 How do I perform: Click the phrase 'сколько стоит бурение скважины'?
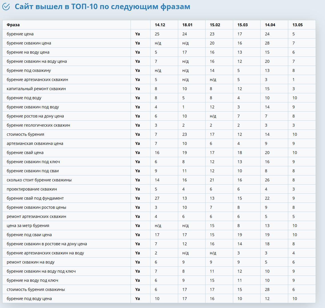[x=39, y=180]
